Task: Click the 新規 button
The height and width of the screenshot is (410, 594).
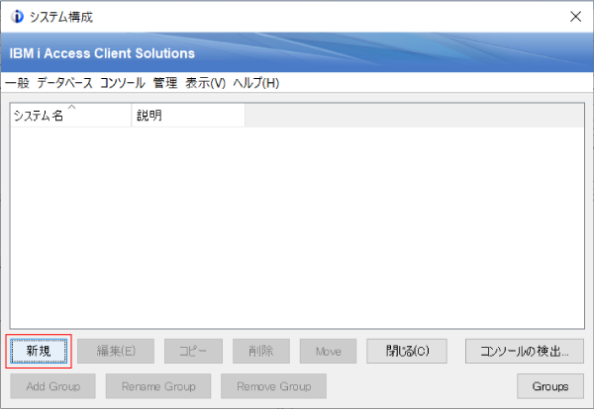Action: pos(39,351)
